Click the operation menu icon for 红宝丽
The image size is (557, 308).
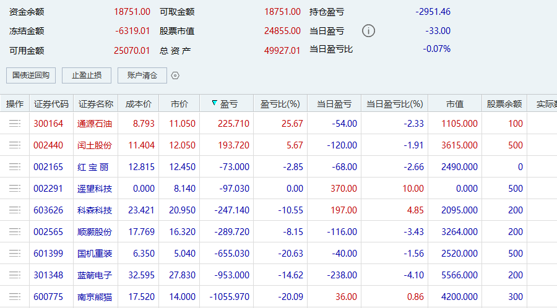[x=15, y=167]
